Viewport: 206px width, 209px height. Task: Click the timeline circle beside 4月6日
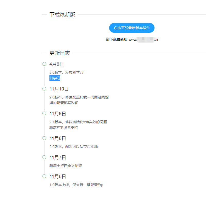click(x=44, y=64)
